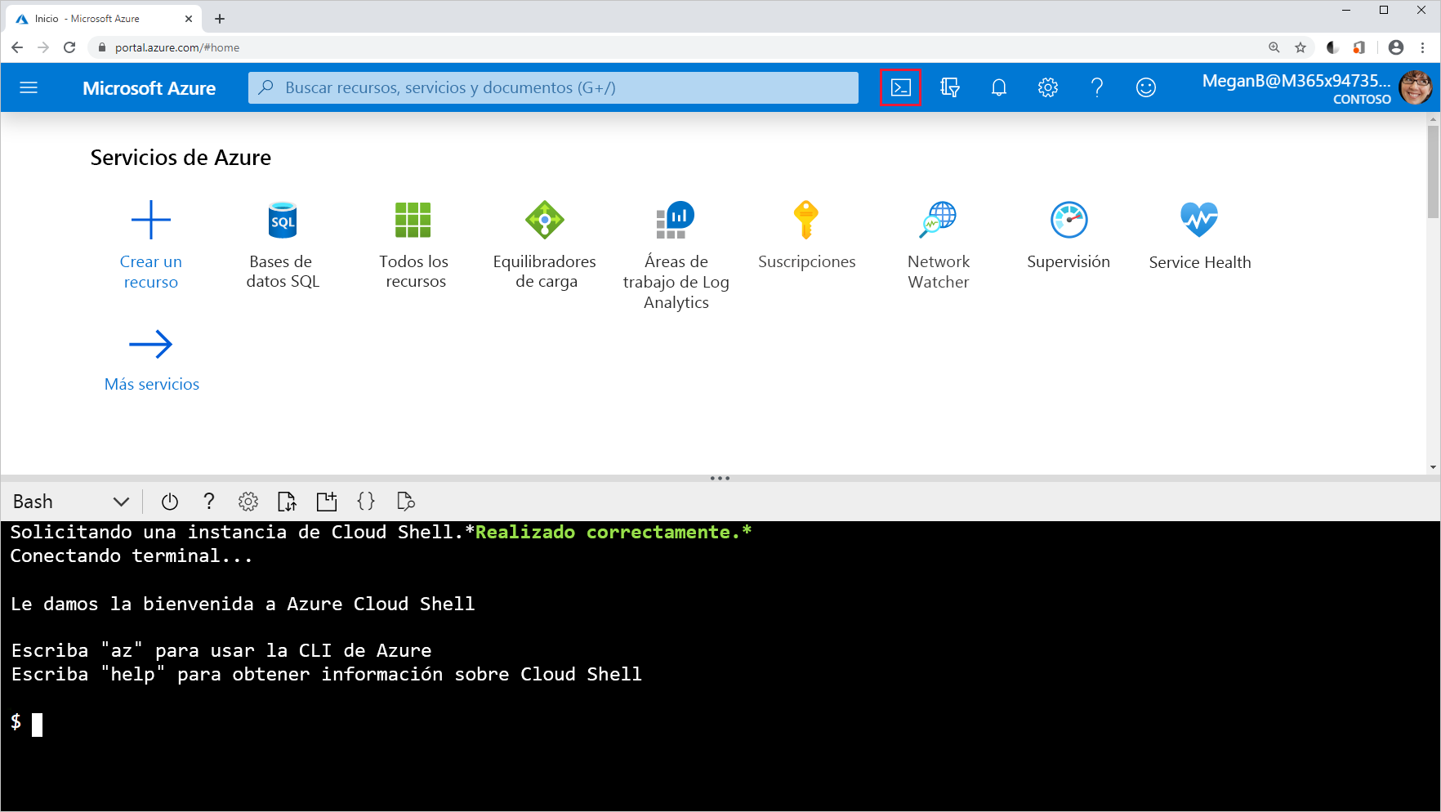This screenshot has width=1441, height=812.
Task: Open Bases de datos SQL service
Action: coord(283,220)
